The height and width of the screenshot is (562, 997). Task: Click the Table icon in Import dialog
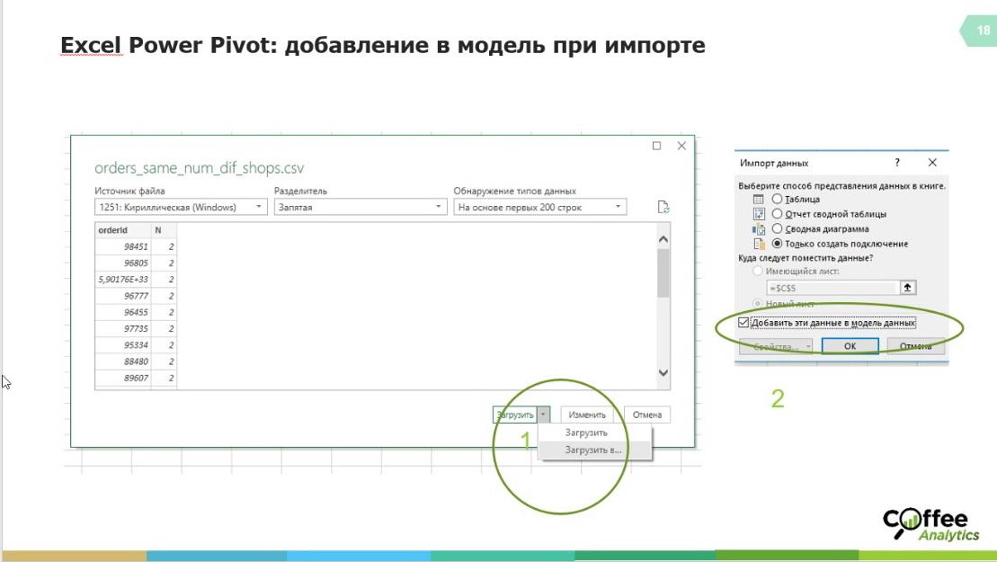point(758,199)
